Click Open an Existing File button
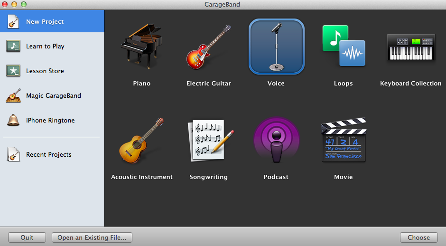Screen dimensions: 446x246 pos(92,237)
